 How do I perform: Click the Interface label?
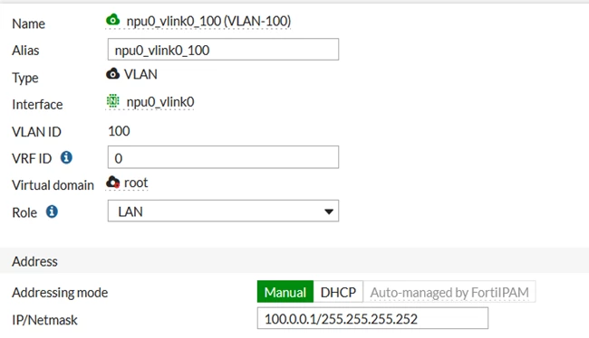pos(37,104)
